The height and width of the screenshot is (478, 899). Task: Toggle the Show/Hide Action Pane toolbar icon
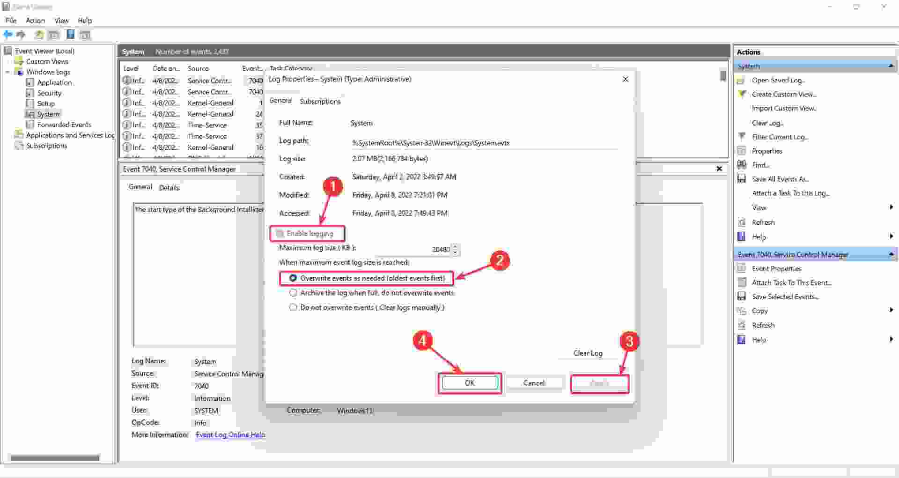[x=85, y=35]
